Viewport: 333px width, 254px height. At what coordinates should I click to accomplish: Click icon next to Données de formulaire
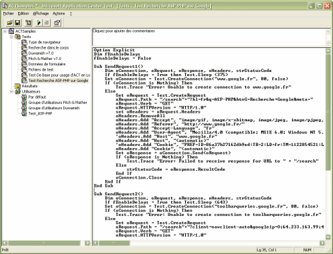(24, 64)
